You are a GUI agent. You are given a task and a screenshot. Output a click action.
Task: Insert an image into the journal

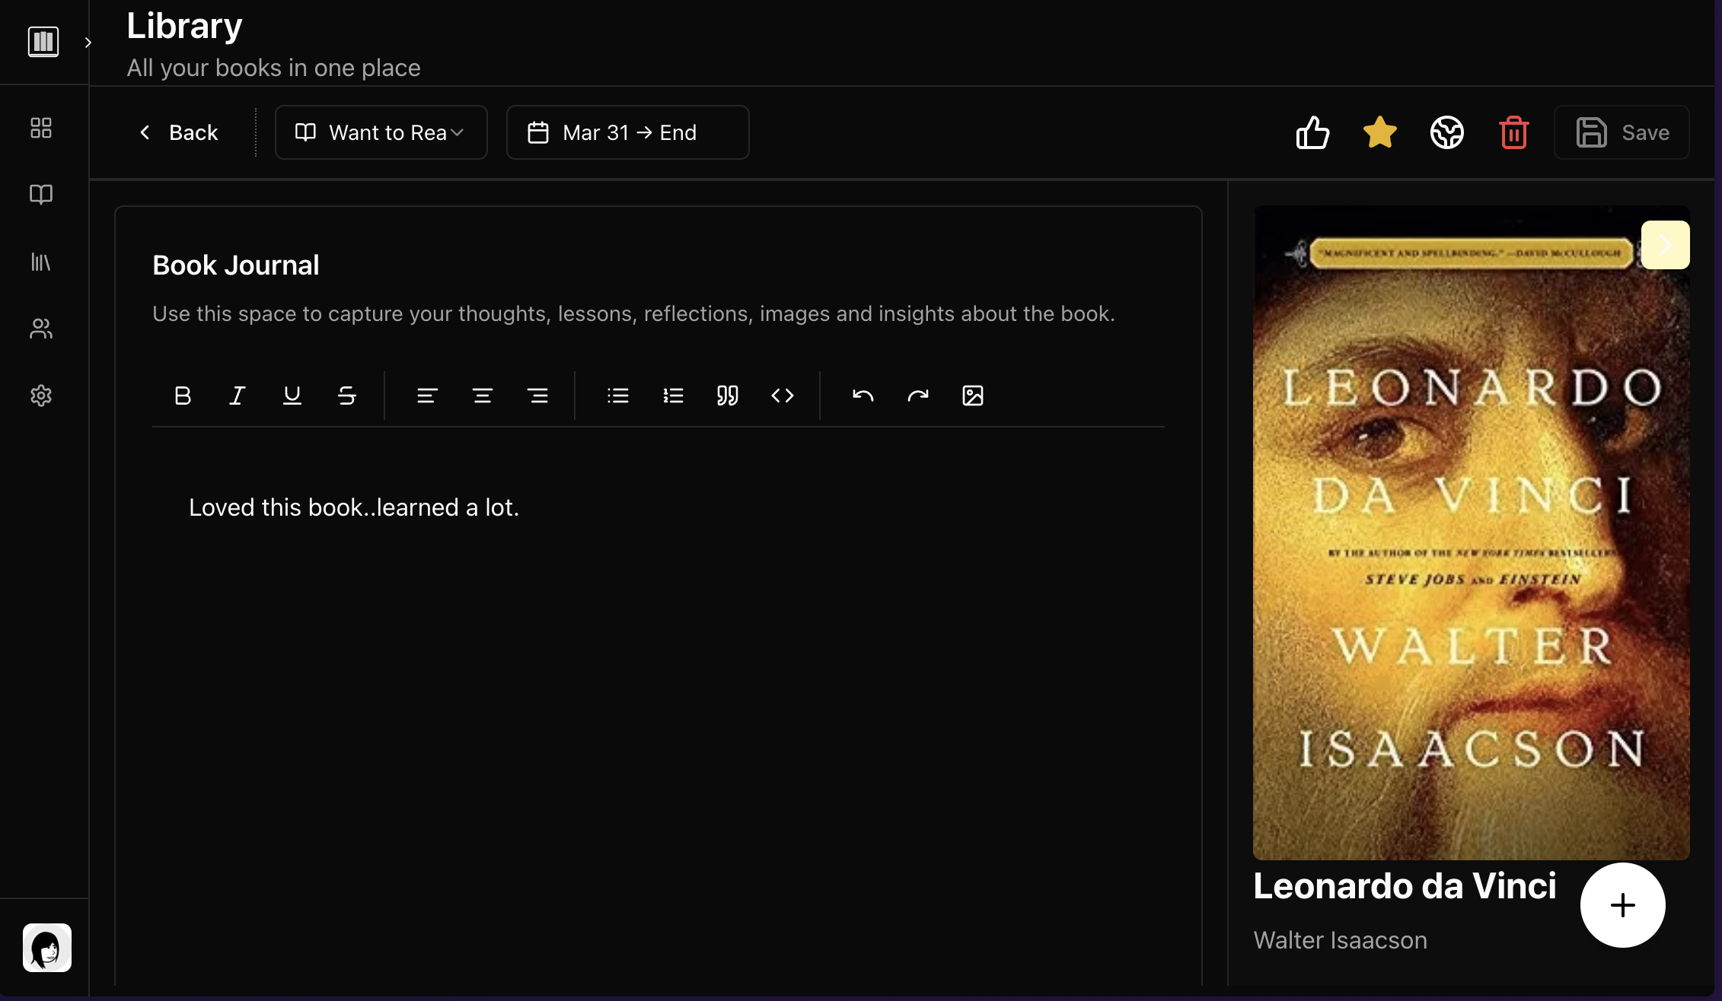973,396
